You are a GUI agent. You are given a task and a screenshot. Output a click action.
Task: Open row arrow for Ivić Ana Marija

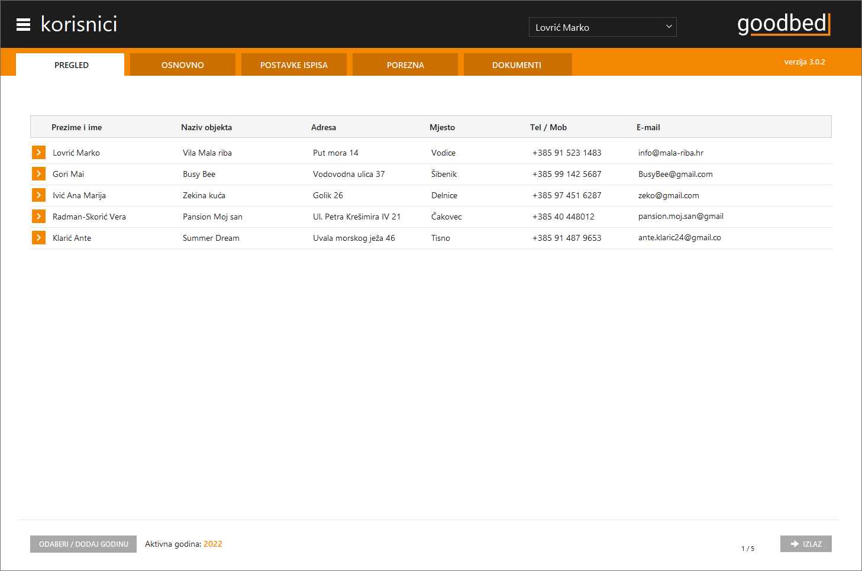coord(38,195)
